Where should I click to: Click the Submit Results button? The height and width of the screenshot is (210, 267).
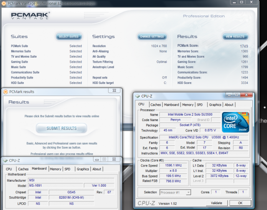point(61,128)
